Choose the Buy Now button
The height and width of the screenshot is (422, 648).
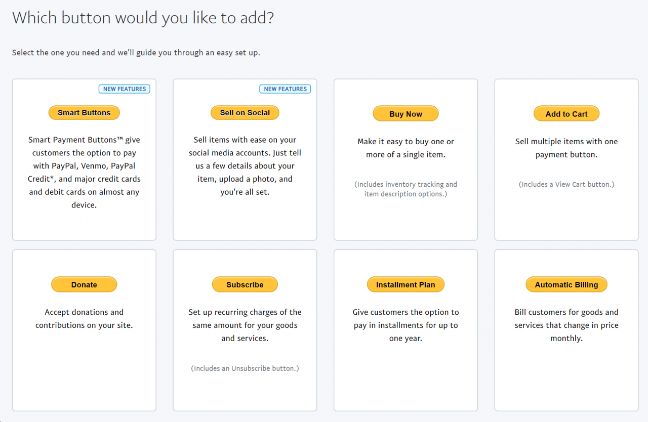tap(406, 113)
